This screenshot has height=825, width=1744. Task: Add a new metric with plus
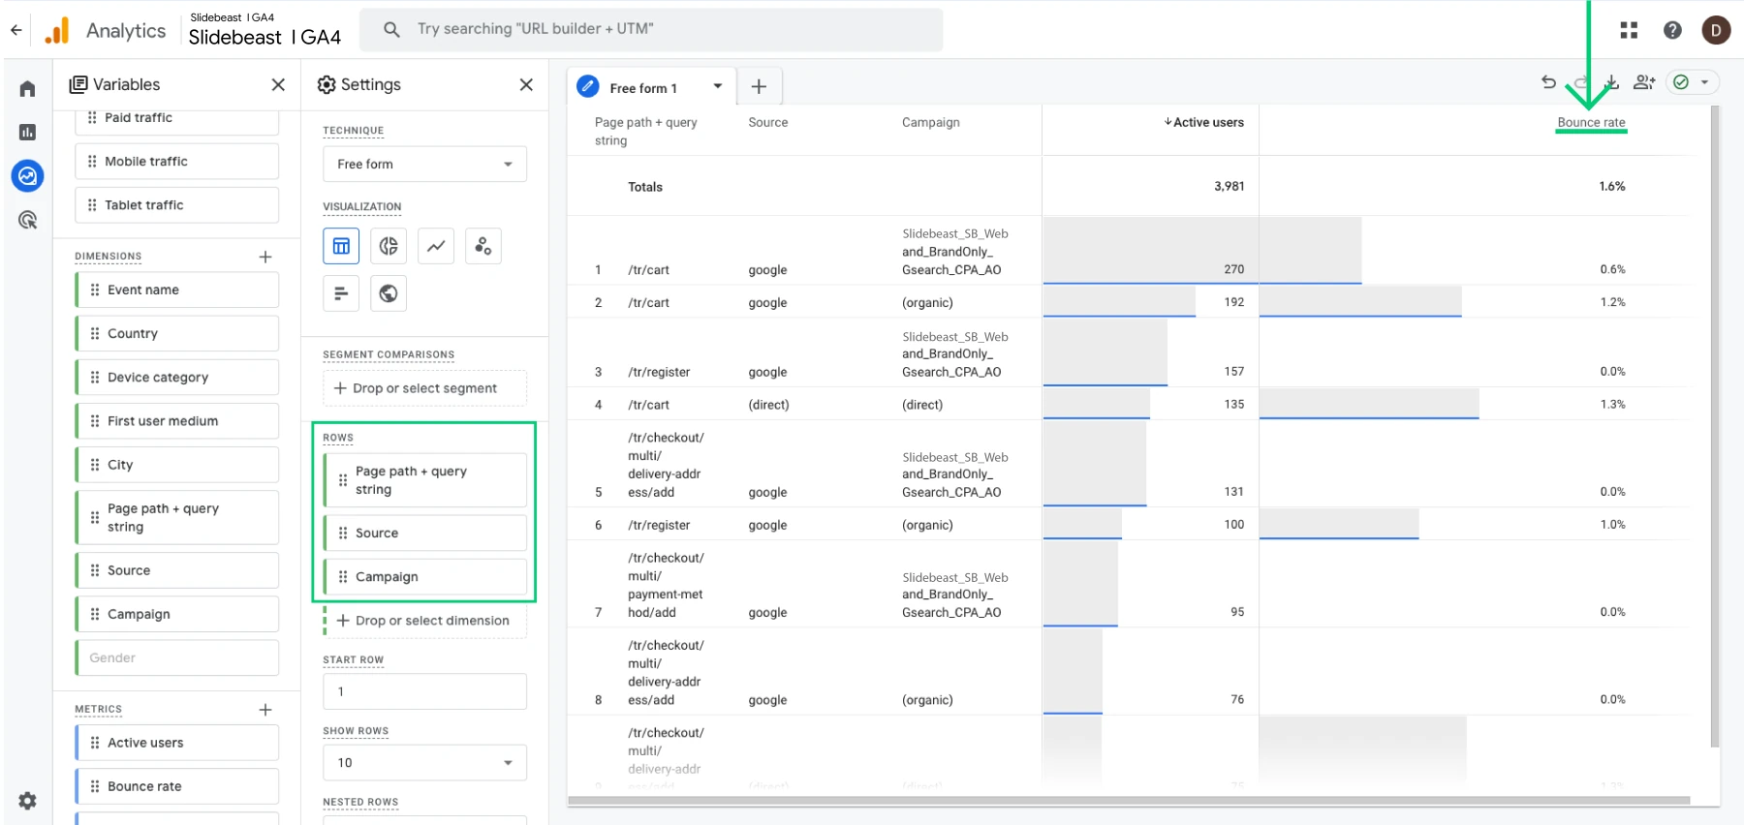point(265,710)
